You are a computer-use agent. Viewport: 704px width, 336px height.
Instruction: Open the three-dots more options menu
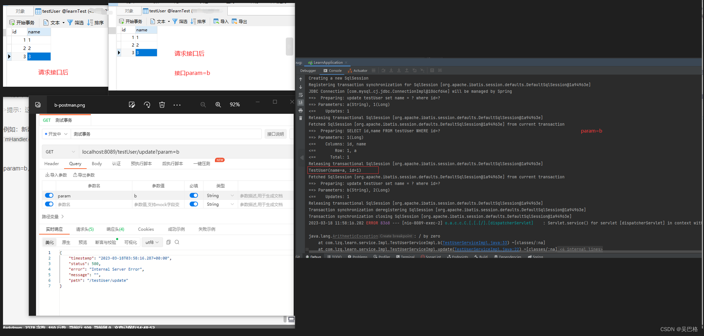pyautogui.click(x=177, y=105)
